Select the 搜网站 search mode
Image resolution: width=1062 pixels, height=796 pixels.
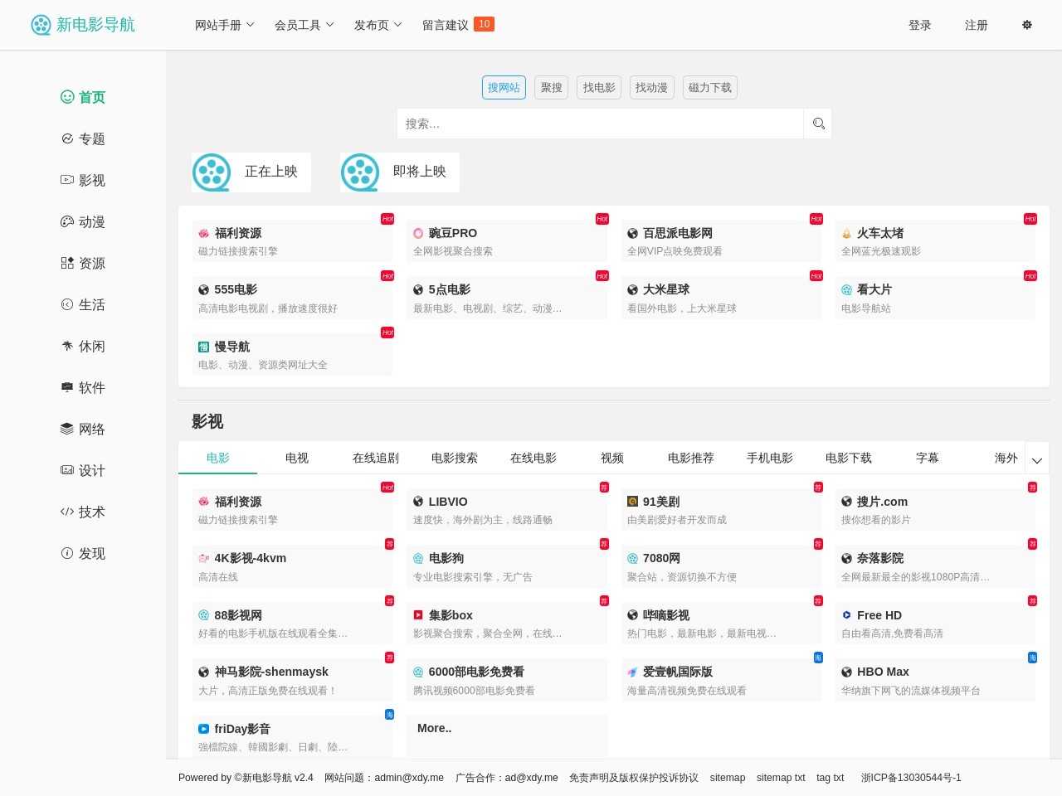[x=504, y=88]
